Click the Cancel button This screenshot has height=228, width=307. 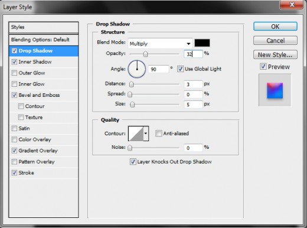tap(275, 41)
